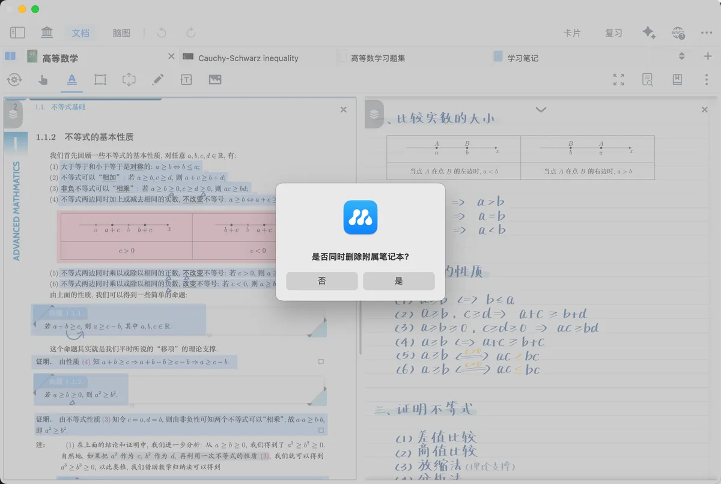The height and width of the screenshot is (484, 721).
Task: Click 是 to also delete attached notebook
Action: pyautogui.click(x=399, y=281)
